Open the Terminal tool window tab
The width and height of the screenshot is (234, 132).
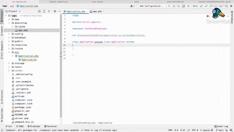(x=50, y=126)
